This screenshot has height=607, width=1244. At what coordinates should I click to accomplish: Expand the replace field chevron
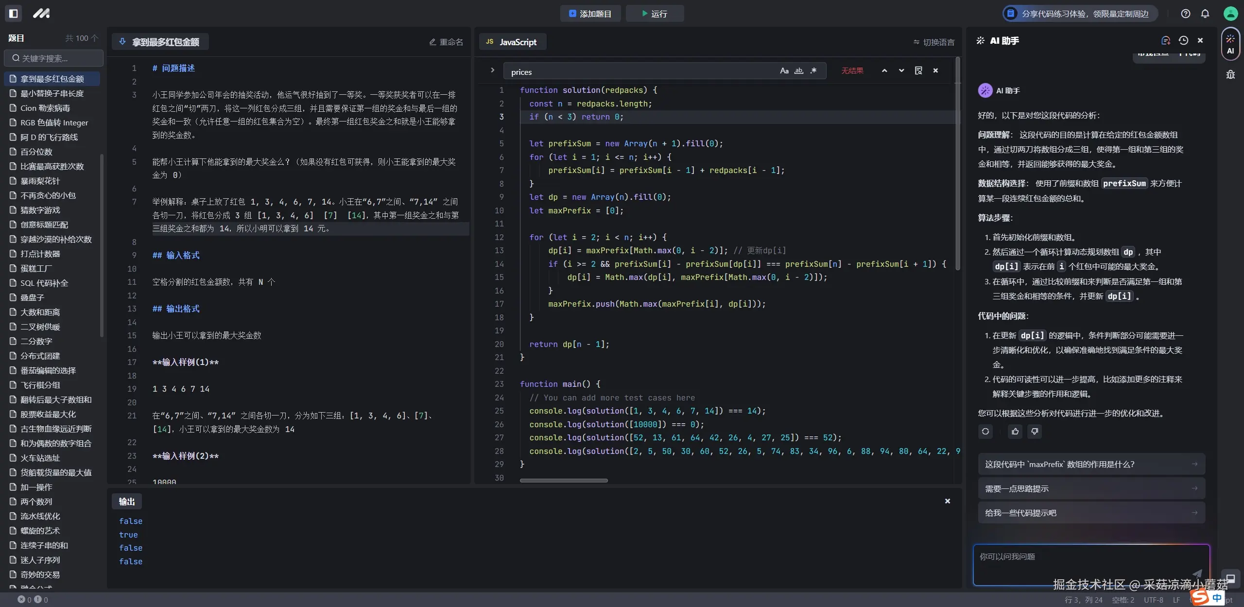coord(492,70)
